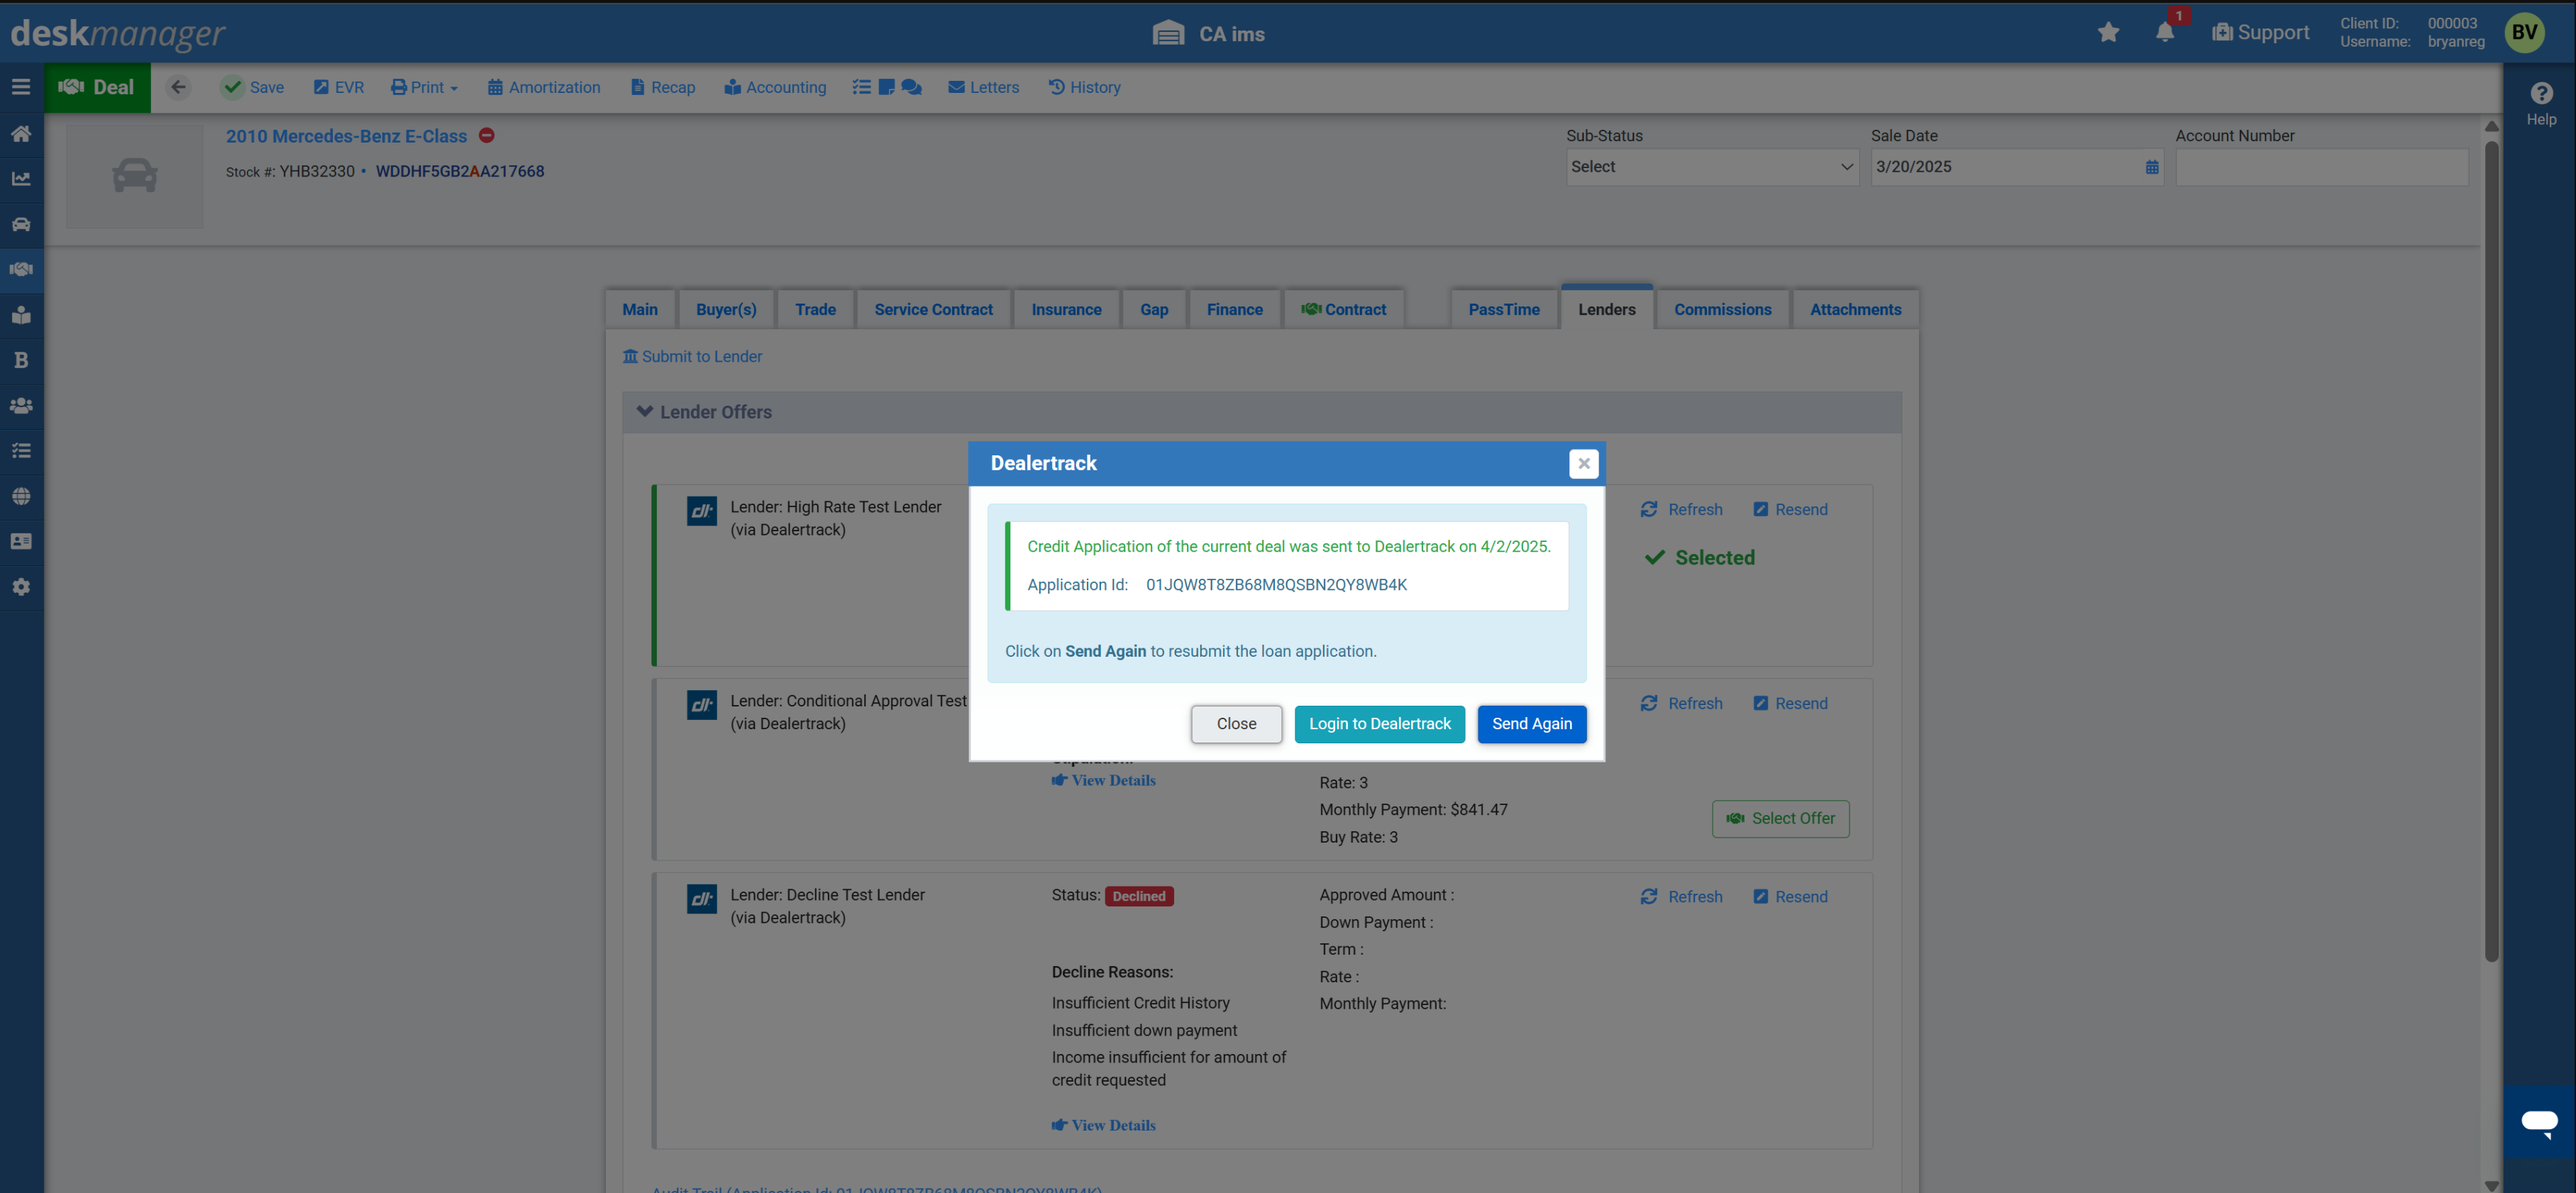Screen dimensions: 2576x1193
Task: Click the vehicle placeholder thumbnail
Action: click(x=135, y=176)
